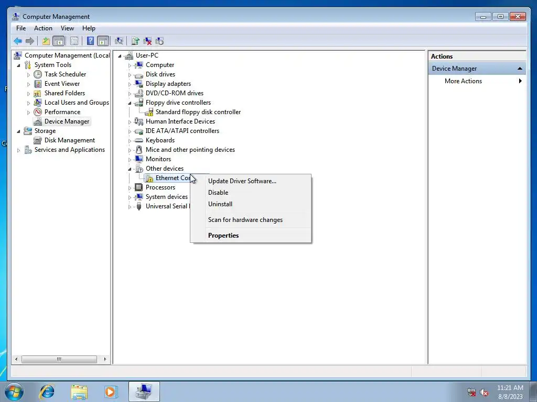The image size is (537, 402).
Task: Select the Disk drives icon
Action: pos(138,74)
